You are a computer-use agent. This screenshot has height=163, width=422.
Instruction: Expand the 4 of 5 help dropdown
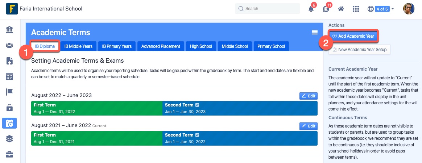point(381,9)
